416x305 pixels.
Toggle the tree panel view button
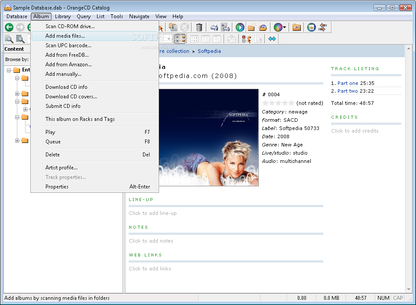tap(180, 39)
